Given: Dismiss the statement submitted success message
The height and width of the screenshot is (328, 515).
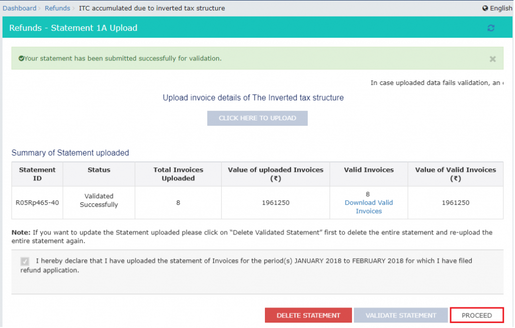Looking at the screenshot, I should (x=492, y=58).
